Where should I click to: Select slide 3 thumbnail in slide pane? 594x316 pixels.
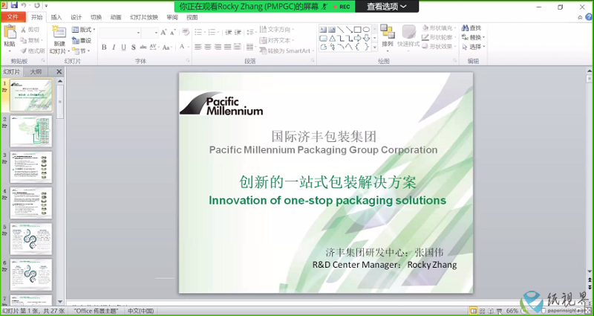click(x=31, y=167)
